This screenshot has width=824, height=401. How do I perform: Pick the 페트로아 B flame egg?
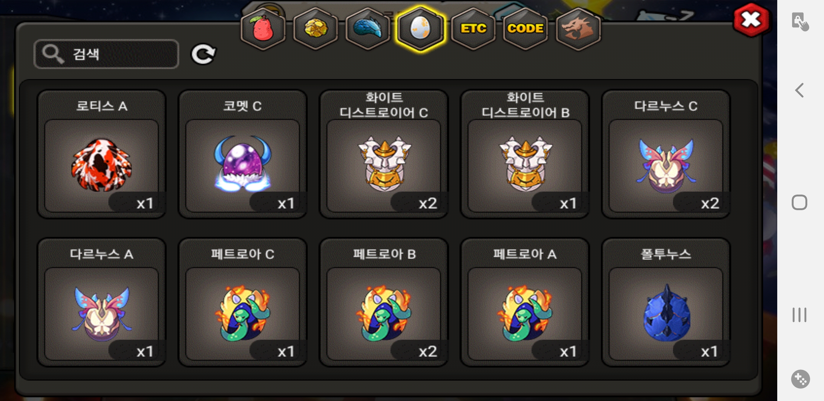tap(384, 302)
